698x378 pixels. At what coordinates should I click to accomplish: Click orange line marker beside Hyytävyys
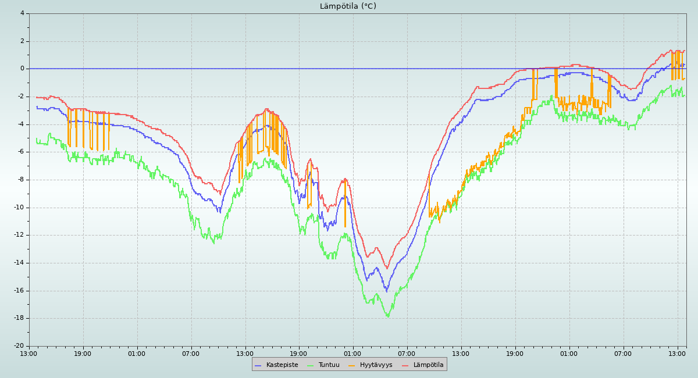click(352, 365)
